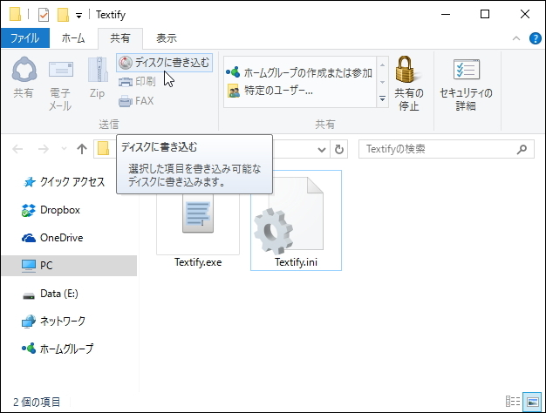This screenshot has width=546, height=413.
Task: Select Data (E:) drive in navigation pane
Action: (x=50, y=294)
